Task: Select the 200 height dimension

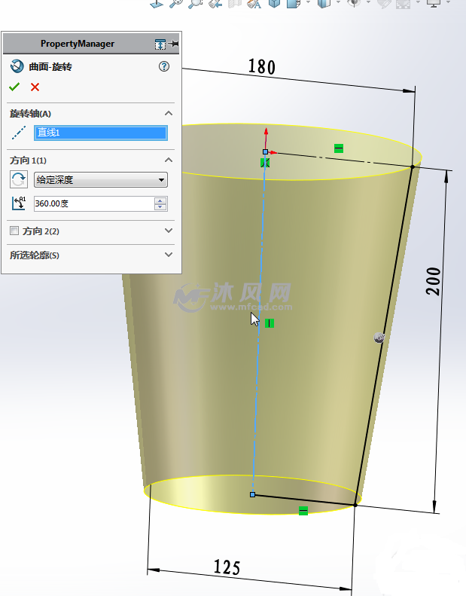Action: 434,281
